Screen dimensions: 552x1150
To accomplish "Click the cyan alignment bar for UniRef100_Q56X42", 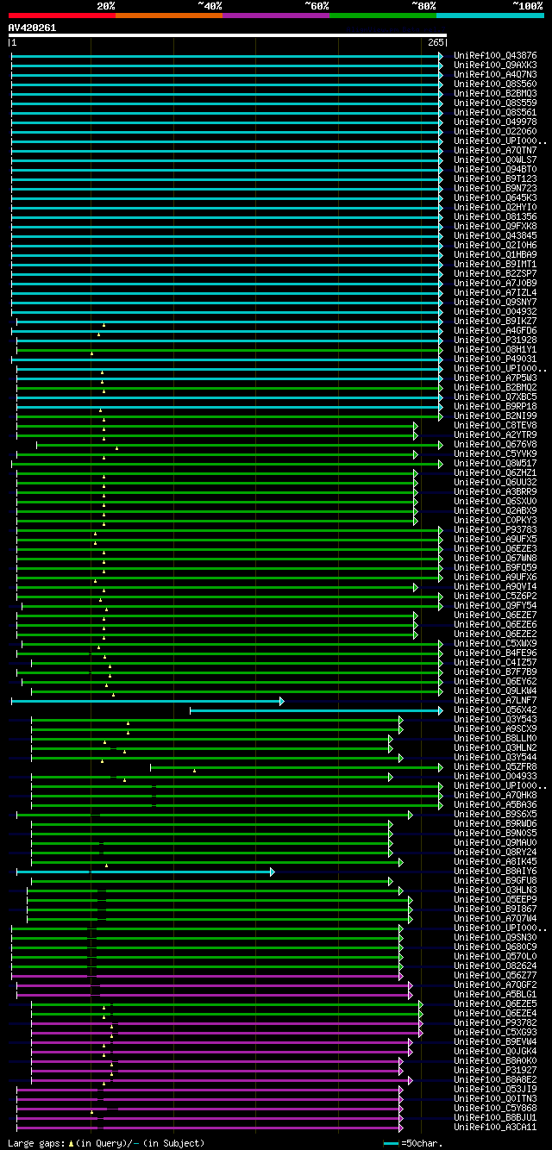I will coord(316,710).
